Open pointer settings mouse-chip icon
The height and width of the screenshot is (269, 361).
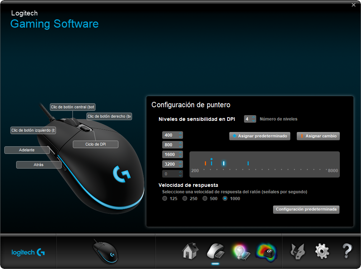click(215, 251)
